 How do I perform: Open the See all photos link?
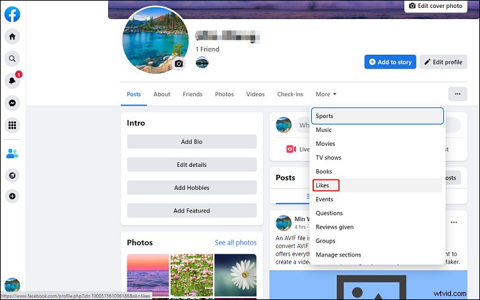tap(235, 243)
